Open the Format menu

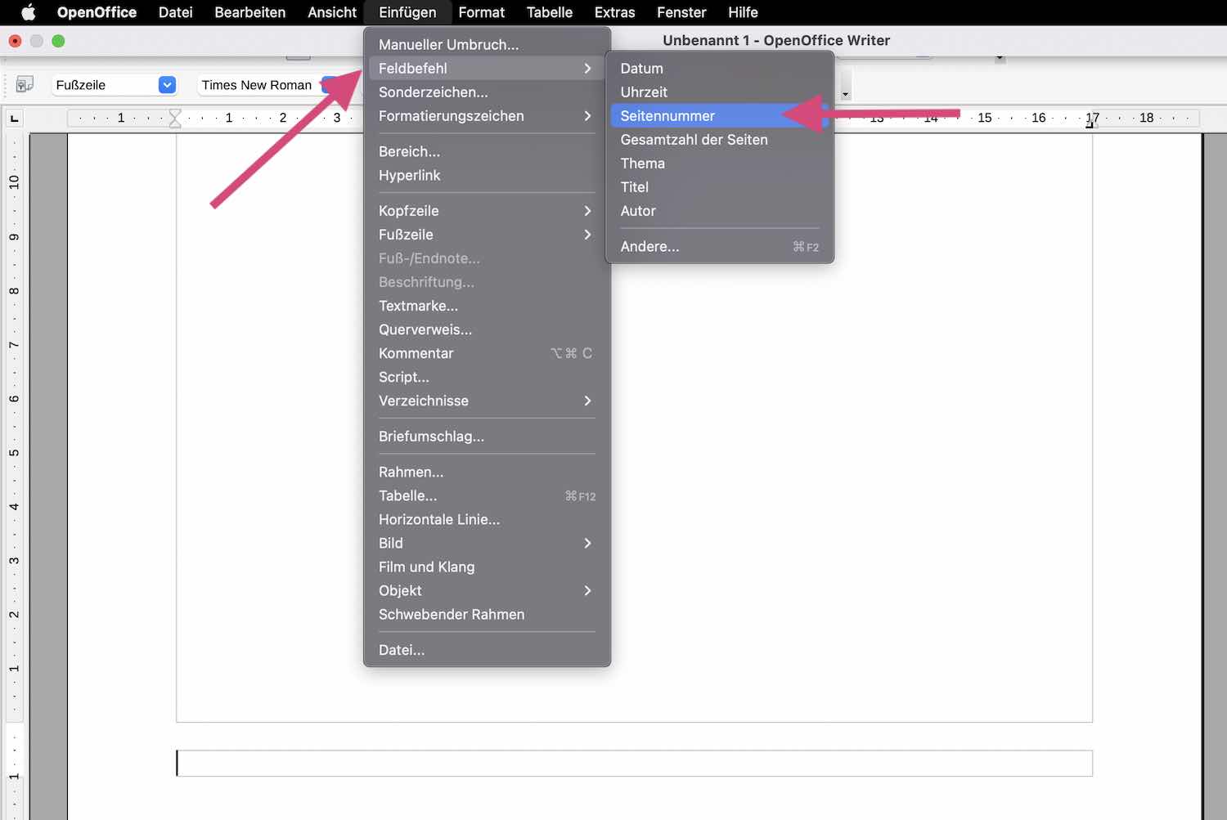pos(481,12)
